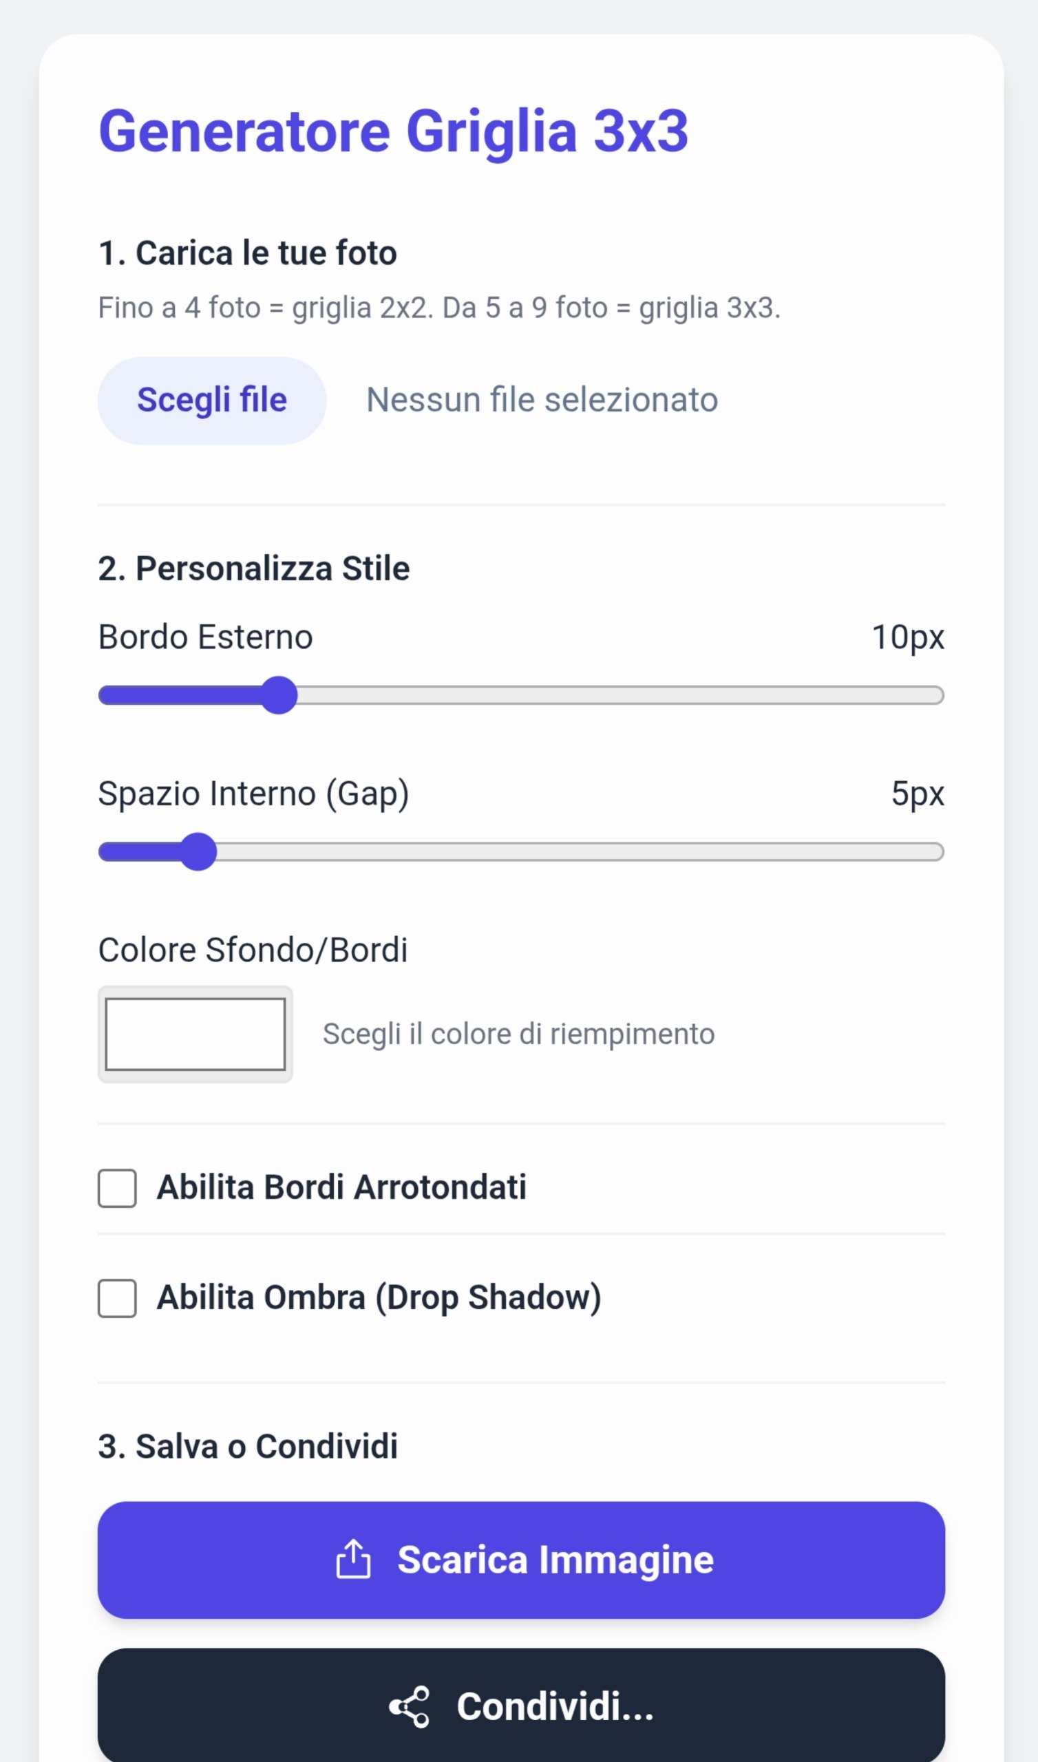The width and height of the screenshot is (1038, 1762).
Task: Click the Scegli file button
Action: click(x=212, y=401)
